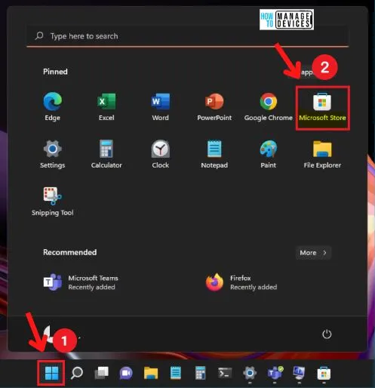The image size is (375, 388).
Task: Open the remote desktop monitor icon on taskbar
Action: point(299,373)
